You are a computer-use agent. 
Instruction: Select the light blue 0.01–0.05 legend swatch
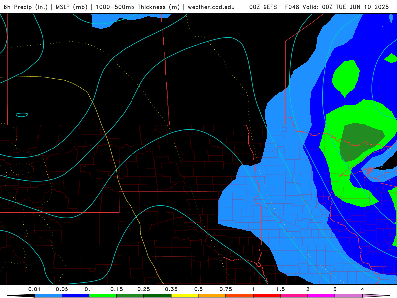[x=48, y=296]
